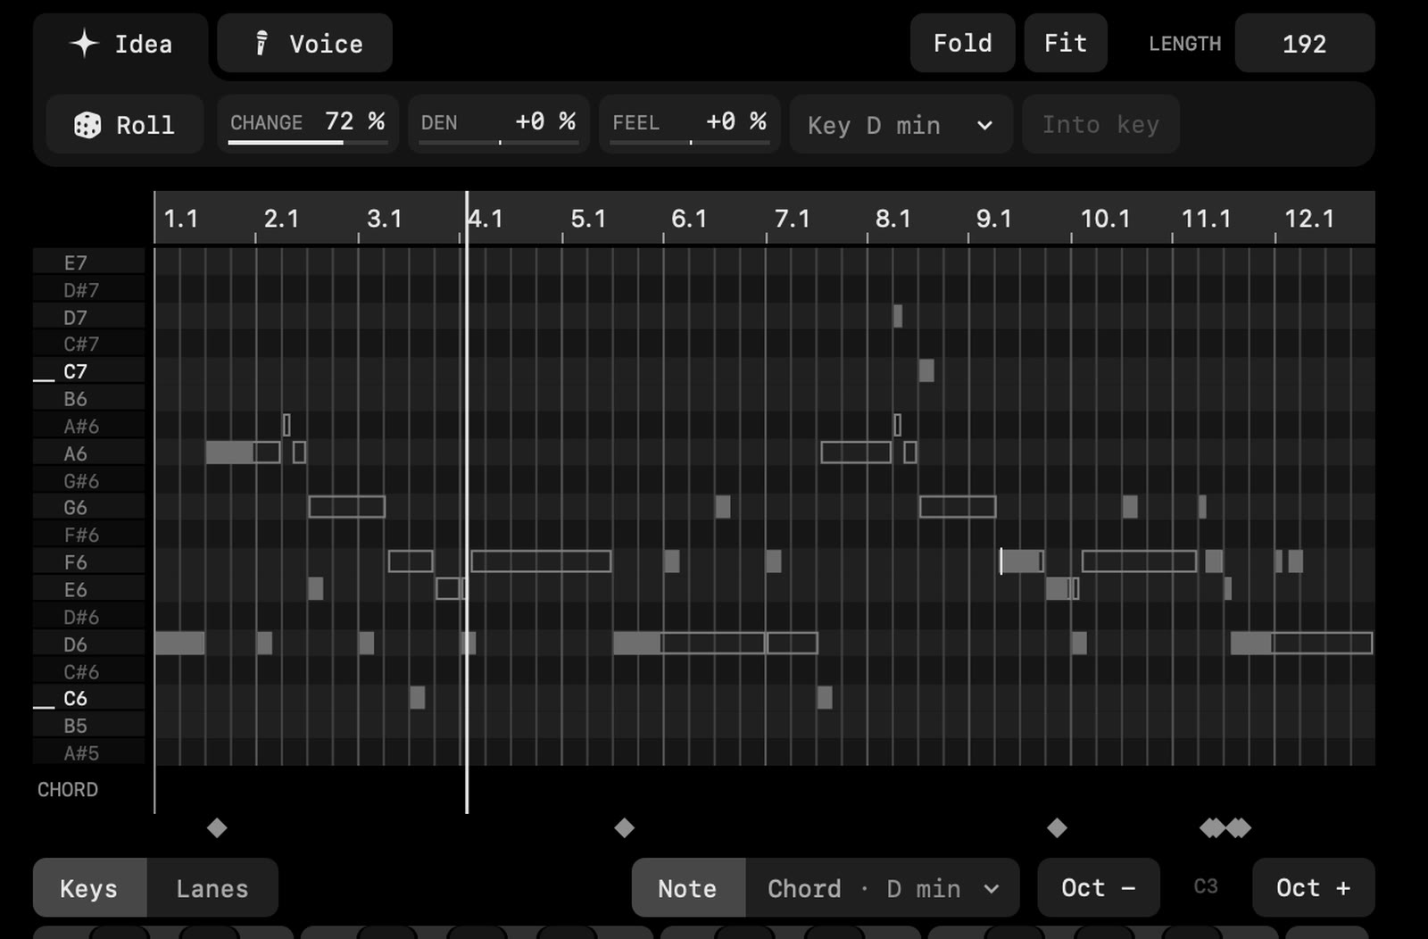Select the C6 note near bar 3.3
The width and height of the screenshot is (1428, 939).
tap(417, 697)
